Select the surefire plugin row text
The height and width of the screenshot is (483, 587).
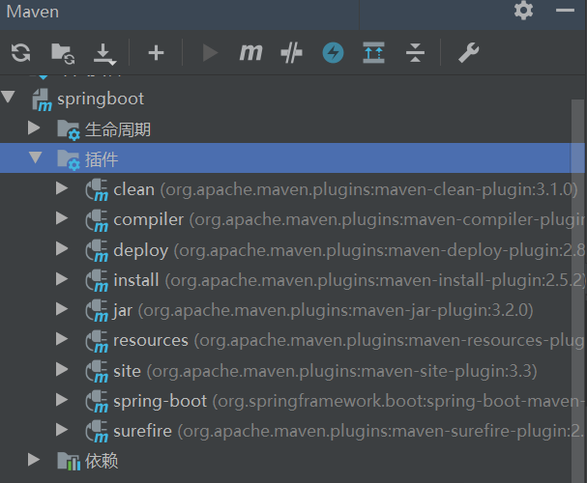[x=348, y=432]
